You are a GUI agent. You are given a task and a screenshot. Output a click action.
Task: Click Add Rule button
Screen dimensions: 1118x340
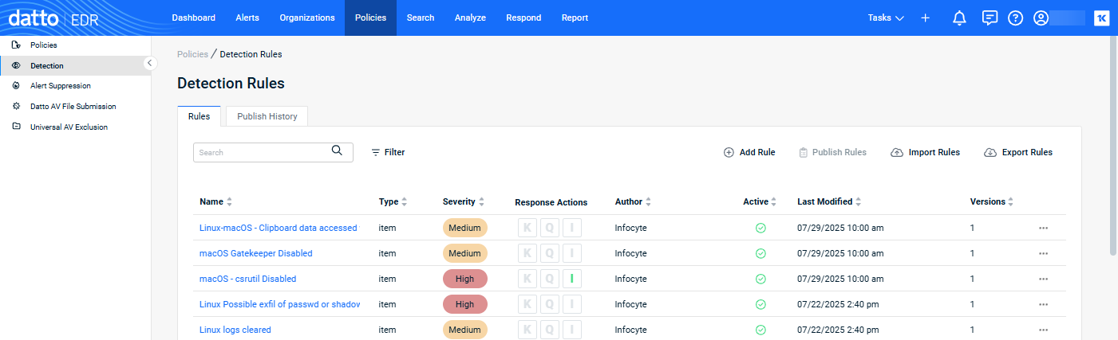749,152
